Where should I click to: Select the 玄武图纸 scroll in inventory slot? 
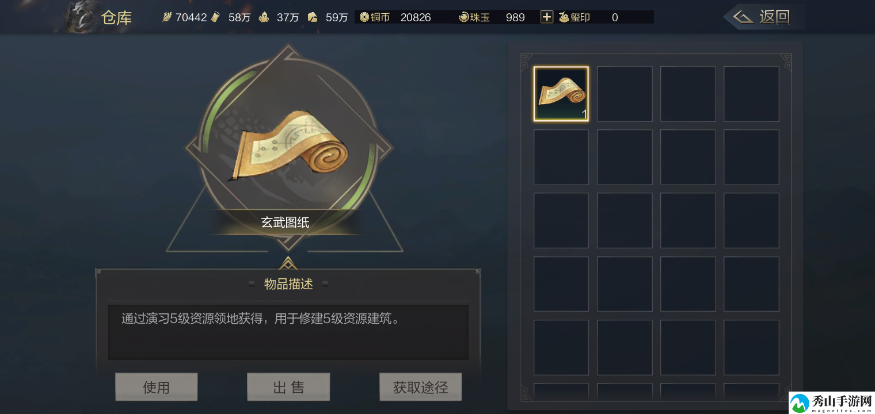click(561, 94)
